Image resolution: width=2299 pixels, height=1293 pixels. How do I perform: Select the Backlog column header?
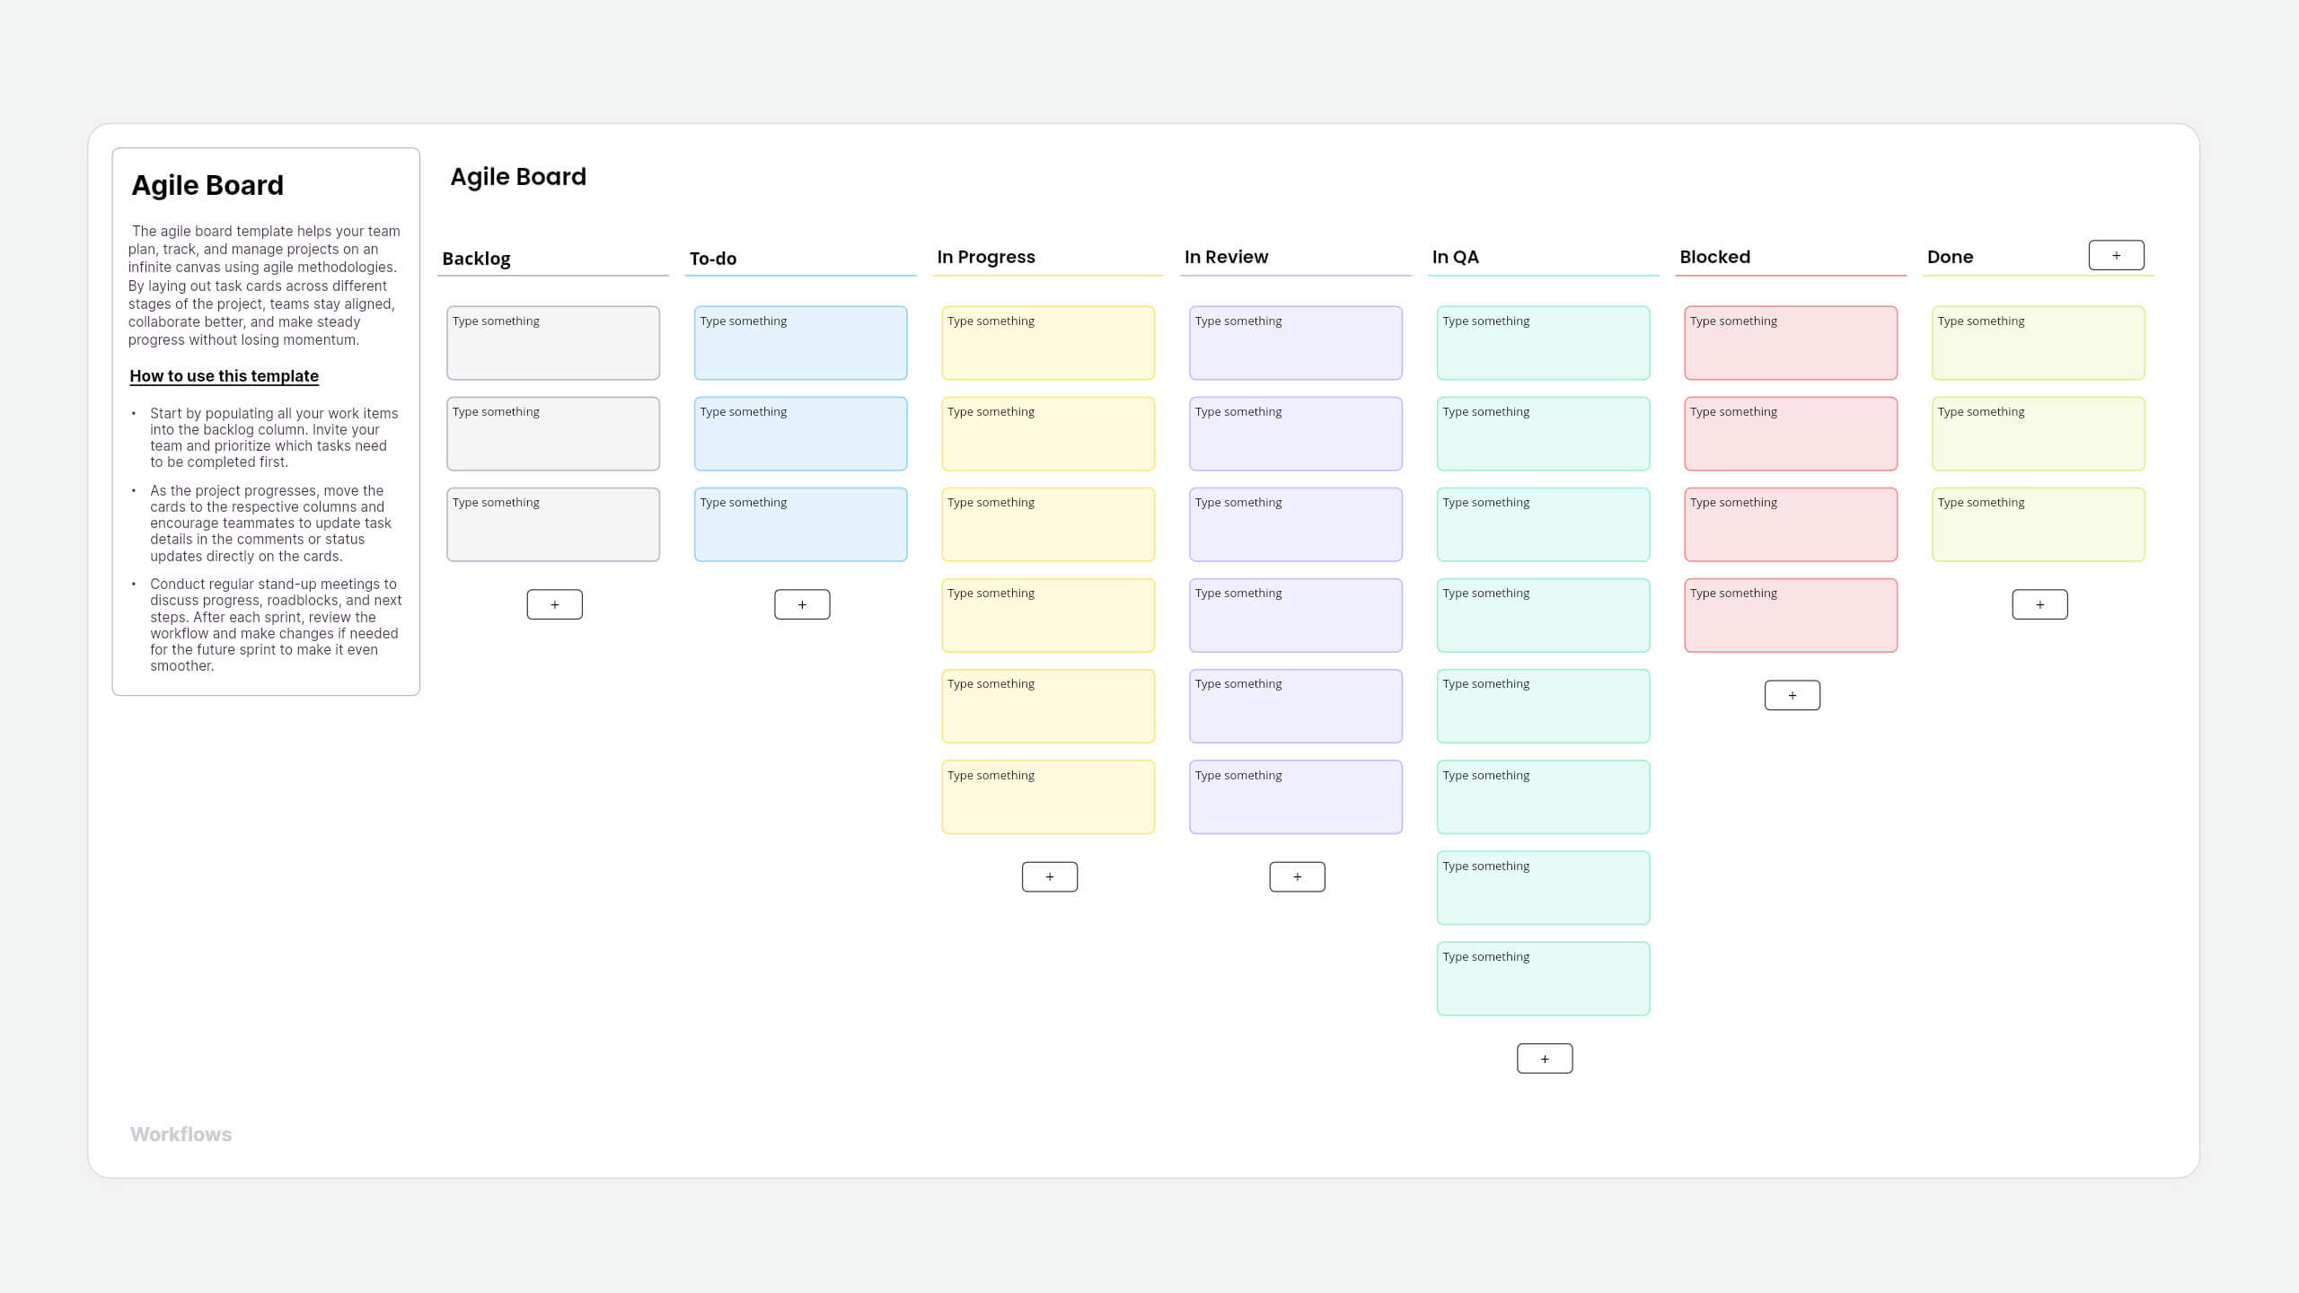click(475, 258)
